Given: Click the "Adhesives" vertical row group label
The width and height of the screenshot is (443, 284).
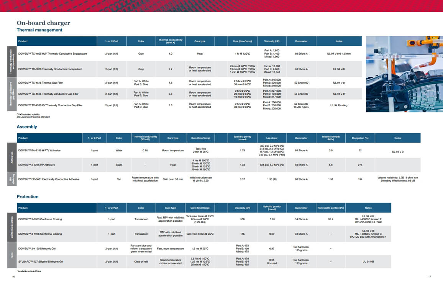Looking at the screenshot, I should pyautogui.click(x=12, y=157).
